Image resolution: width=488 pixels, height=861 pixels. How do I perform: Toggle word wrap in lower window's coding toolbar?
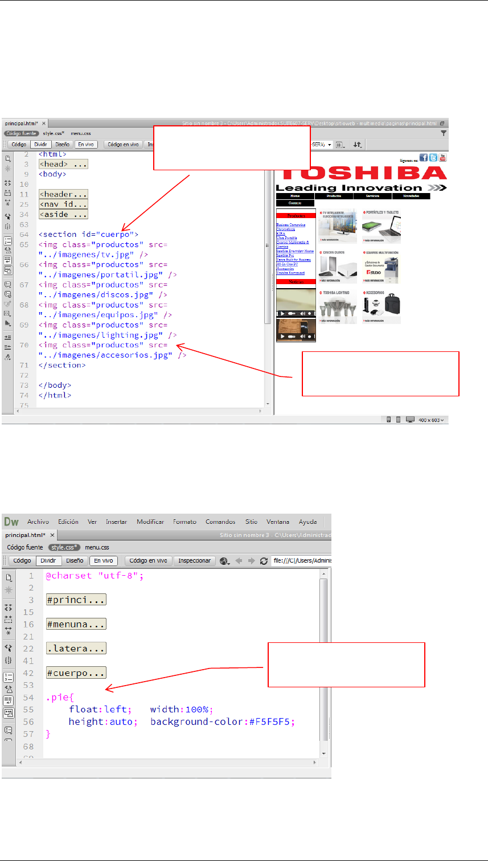point(9,700)
